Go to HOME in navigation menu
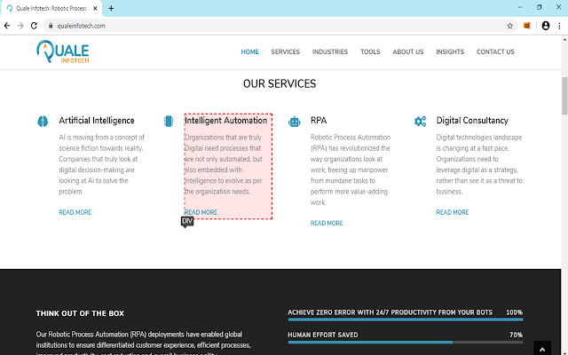Screen dimensions: 568x355 tap(250, 51)
